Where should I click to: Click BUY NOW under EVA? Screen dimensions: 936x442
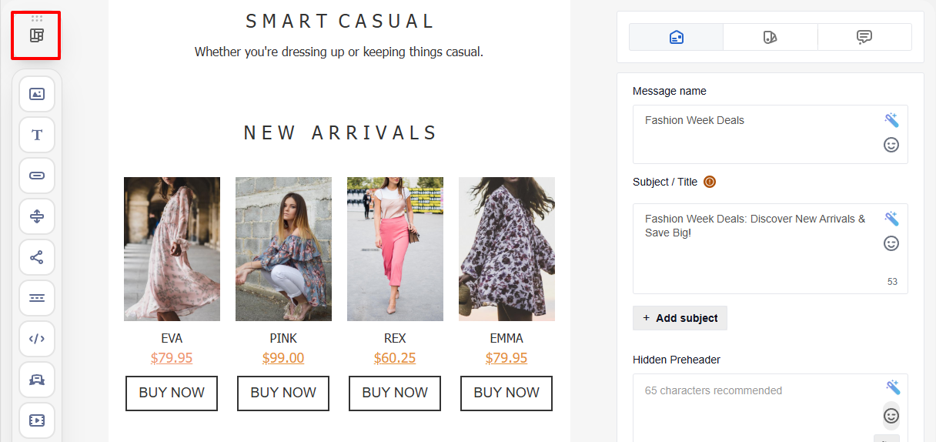click(172, 393)
